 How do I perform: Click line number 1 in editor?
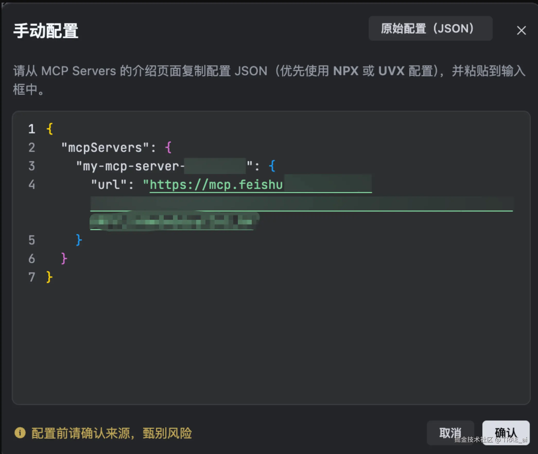click(x=32, y=129)
